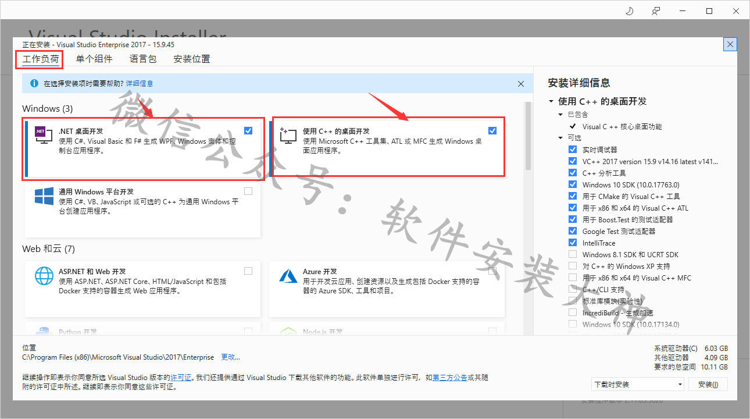The width and height of the screenshot is (750, 419).
Task: Enable 对 C++ 的 Windows XP 支持
Action: tap(573, 266)
